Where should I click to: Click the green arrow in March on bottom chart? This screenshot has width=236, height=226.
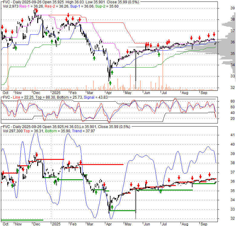pos(96,192)
